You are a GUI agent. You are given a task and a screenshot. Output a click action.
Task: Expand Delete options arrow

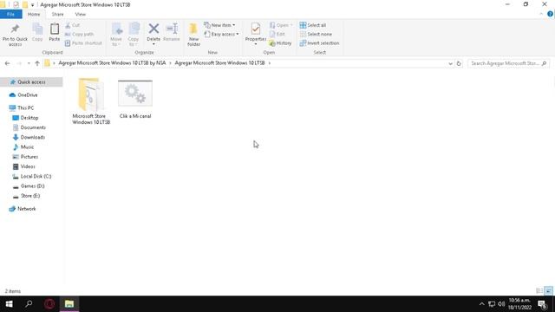tap(153, 44)
